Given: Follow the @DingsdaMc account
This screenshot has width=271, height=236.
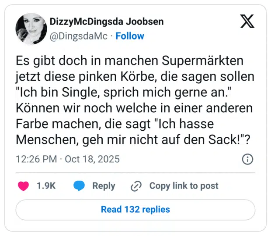Looking at the screenshot, I should (x=130, y=36).
